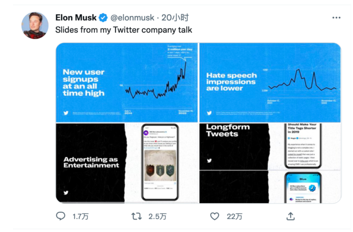View the Advertising as Entertainment slide
Screen dimensions: 353x232
tap(127, 163)
